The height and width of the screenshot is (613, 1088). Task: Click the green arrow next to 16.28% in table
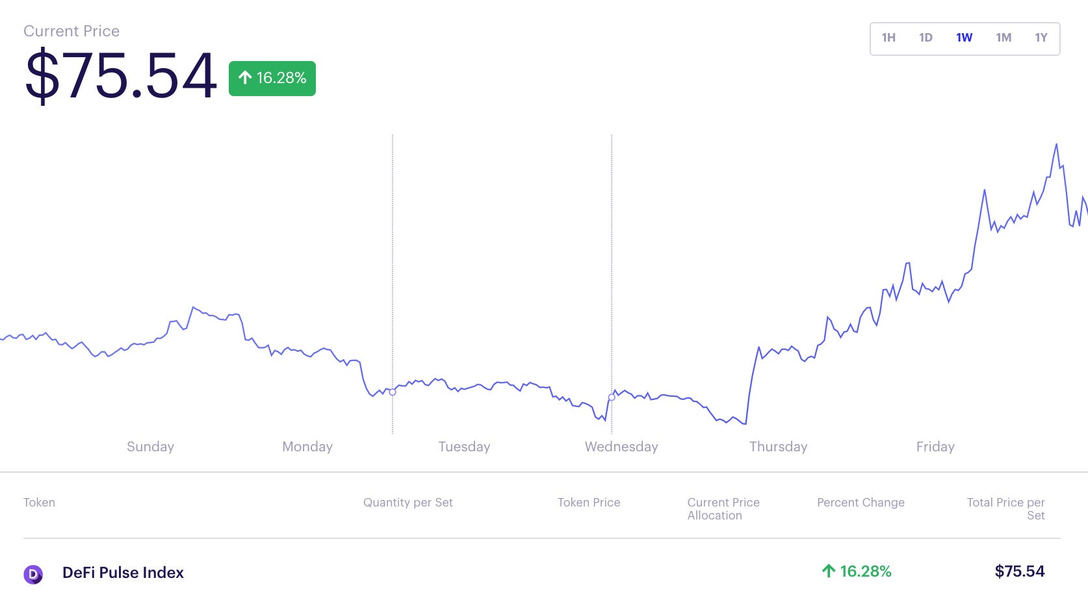827,572
